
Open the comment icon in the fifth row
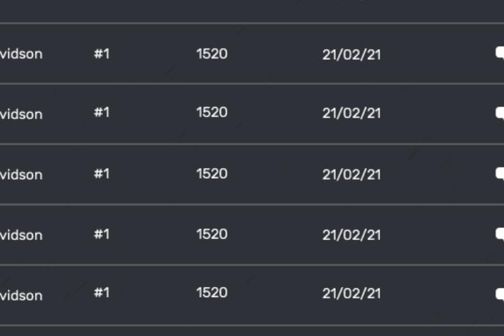pos(500,294)
